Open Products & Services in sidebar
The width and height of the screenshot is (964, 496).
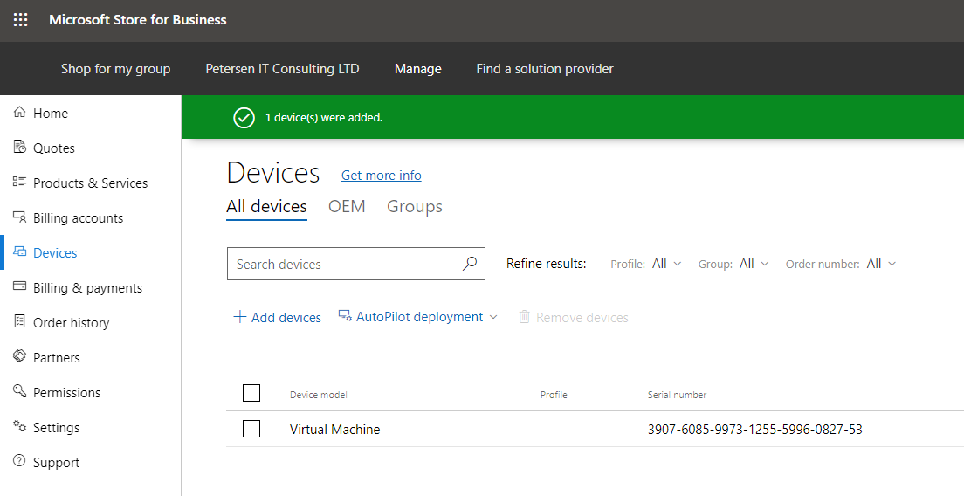click(x=91, y=183)
